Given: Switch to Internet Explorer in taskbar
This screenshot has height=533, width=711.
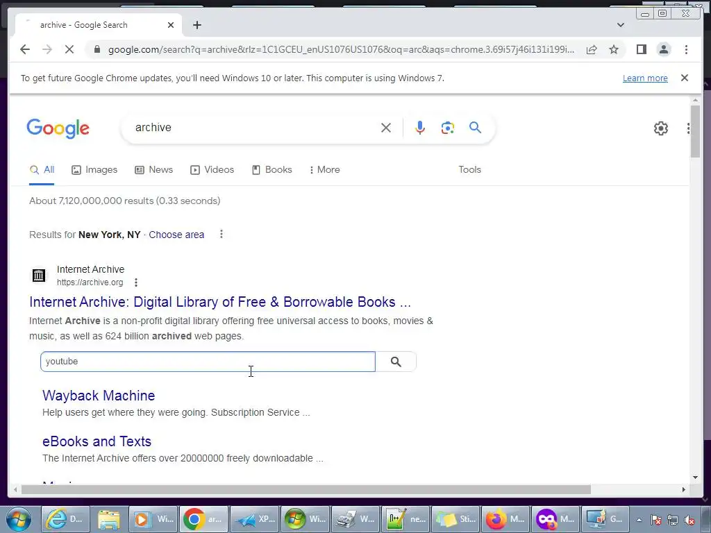Looking at the screenshot, I should click(x=65, y=519).
